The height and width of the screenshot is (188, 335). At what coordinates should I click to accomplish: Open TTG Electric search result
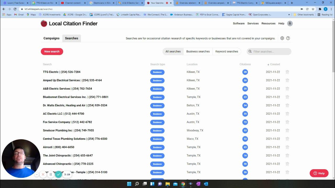pos(62,72)
